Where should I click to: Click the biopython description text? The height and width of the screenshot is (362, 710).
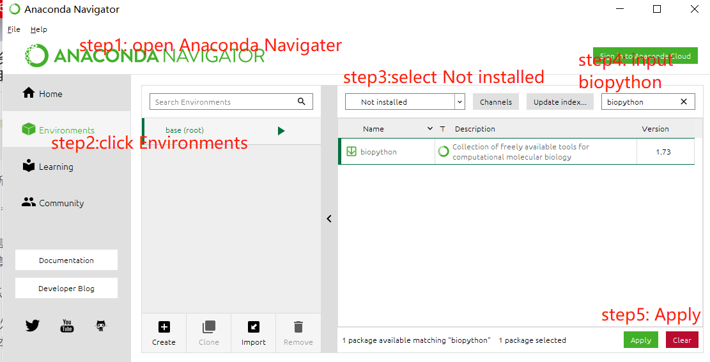tap(521, 151)
